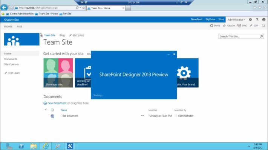Click EDIT LINKS in the top navigation

click(x=77, y=35)
